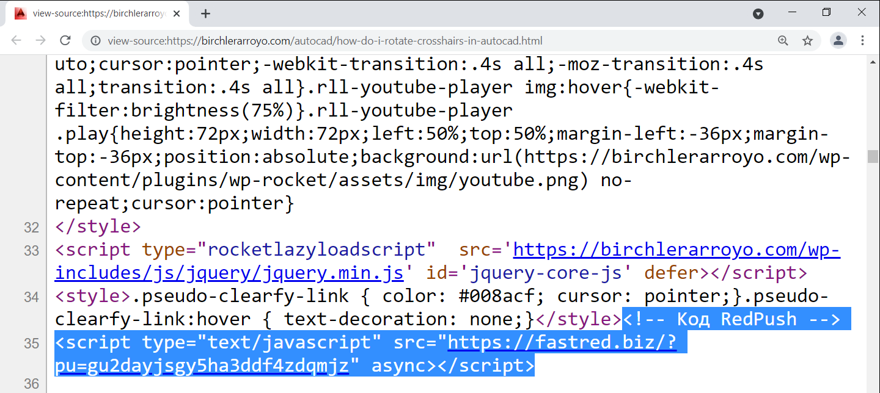Click the vertical scrollbar thumb
Image resolution: width=880 pixels, height=393 pixels.
873,156
